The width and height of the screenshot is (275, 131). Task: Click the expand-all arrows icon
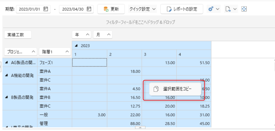pyautogui.click(x=244, y=9)
